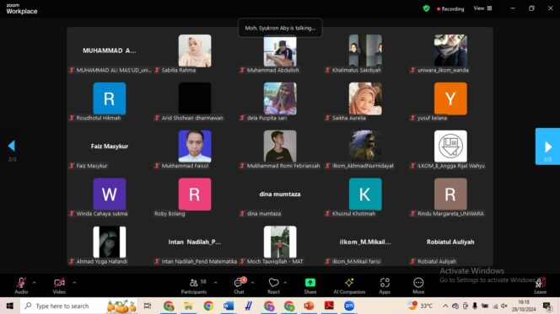This screenshot has width=560, height=314.
Task: Open the Adobe PDF reader taskbar icon
Action: tap(329, 306)
